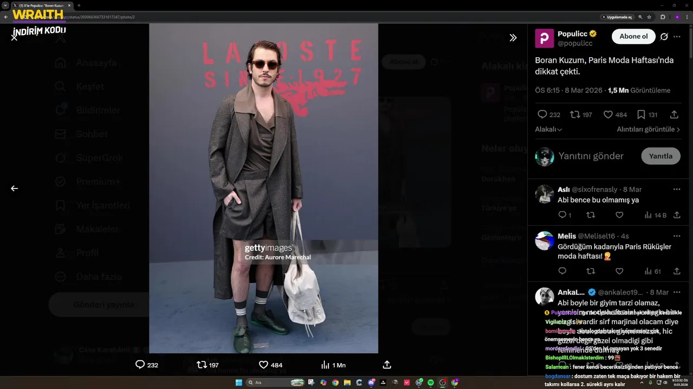Open more menu on AnkaL... reply
The width and height of the screenshot is (693, 389).
point(677,292)
